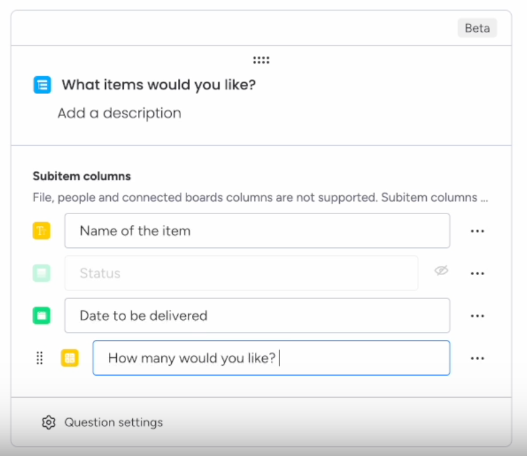Click the faded green Status column icon
This screenshot has width=527, height=456.
pyautogui.click(x=42, y=273)
